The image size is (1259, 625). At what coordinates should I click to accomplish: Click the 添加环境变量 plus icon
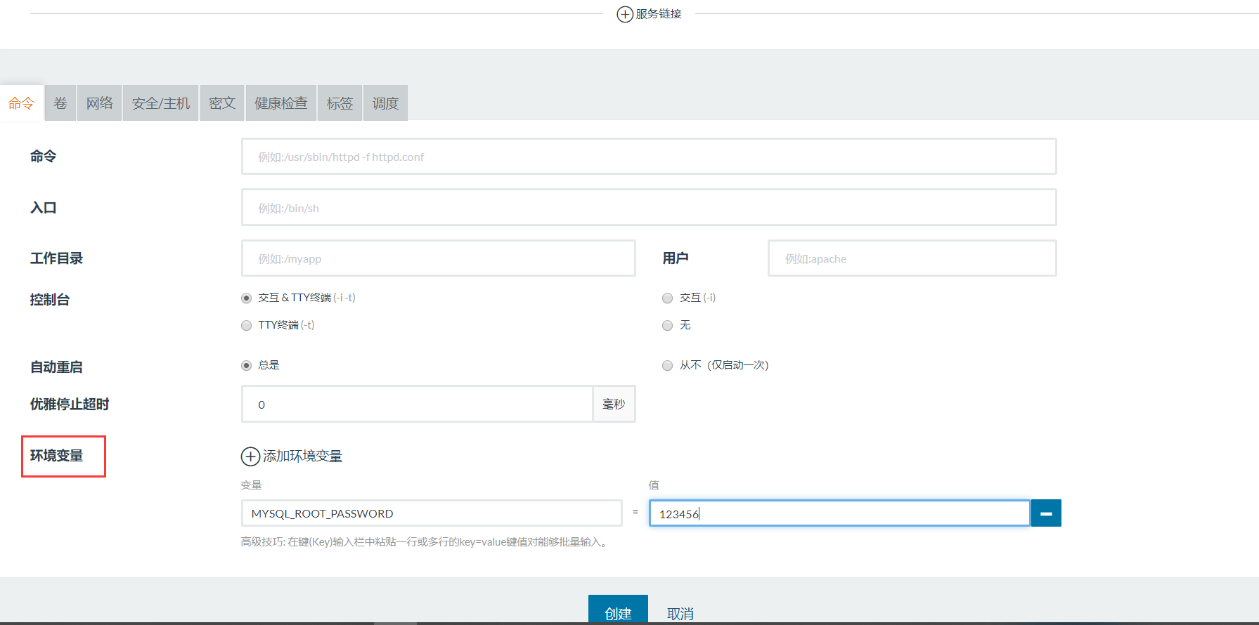pos(250,456)
